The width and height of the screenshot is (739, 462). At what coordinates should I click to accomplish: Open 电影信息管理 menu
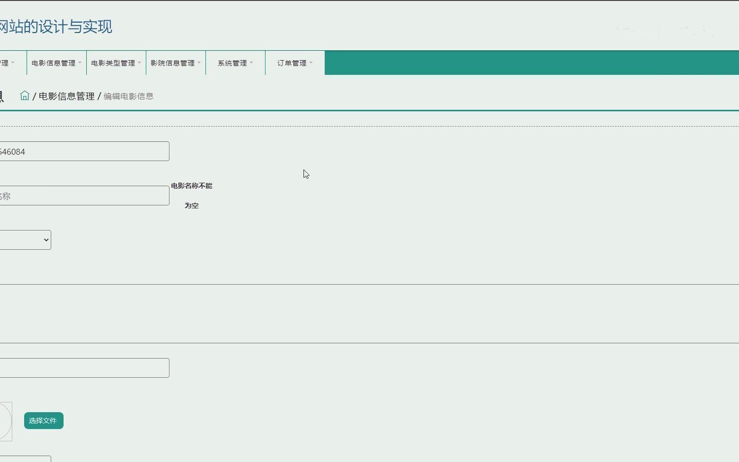57,63
